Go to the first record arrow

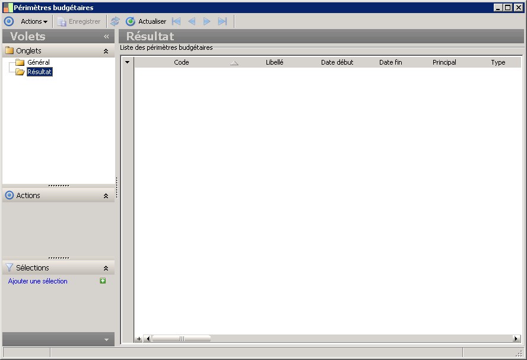[176, 21]
